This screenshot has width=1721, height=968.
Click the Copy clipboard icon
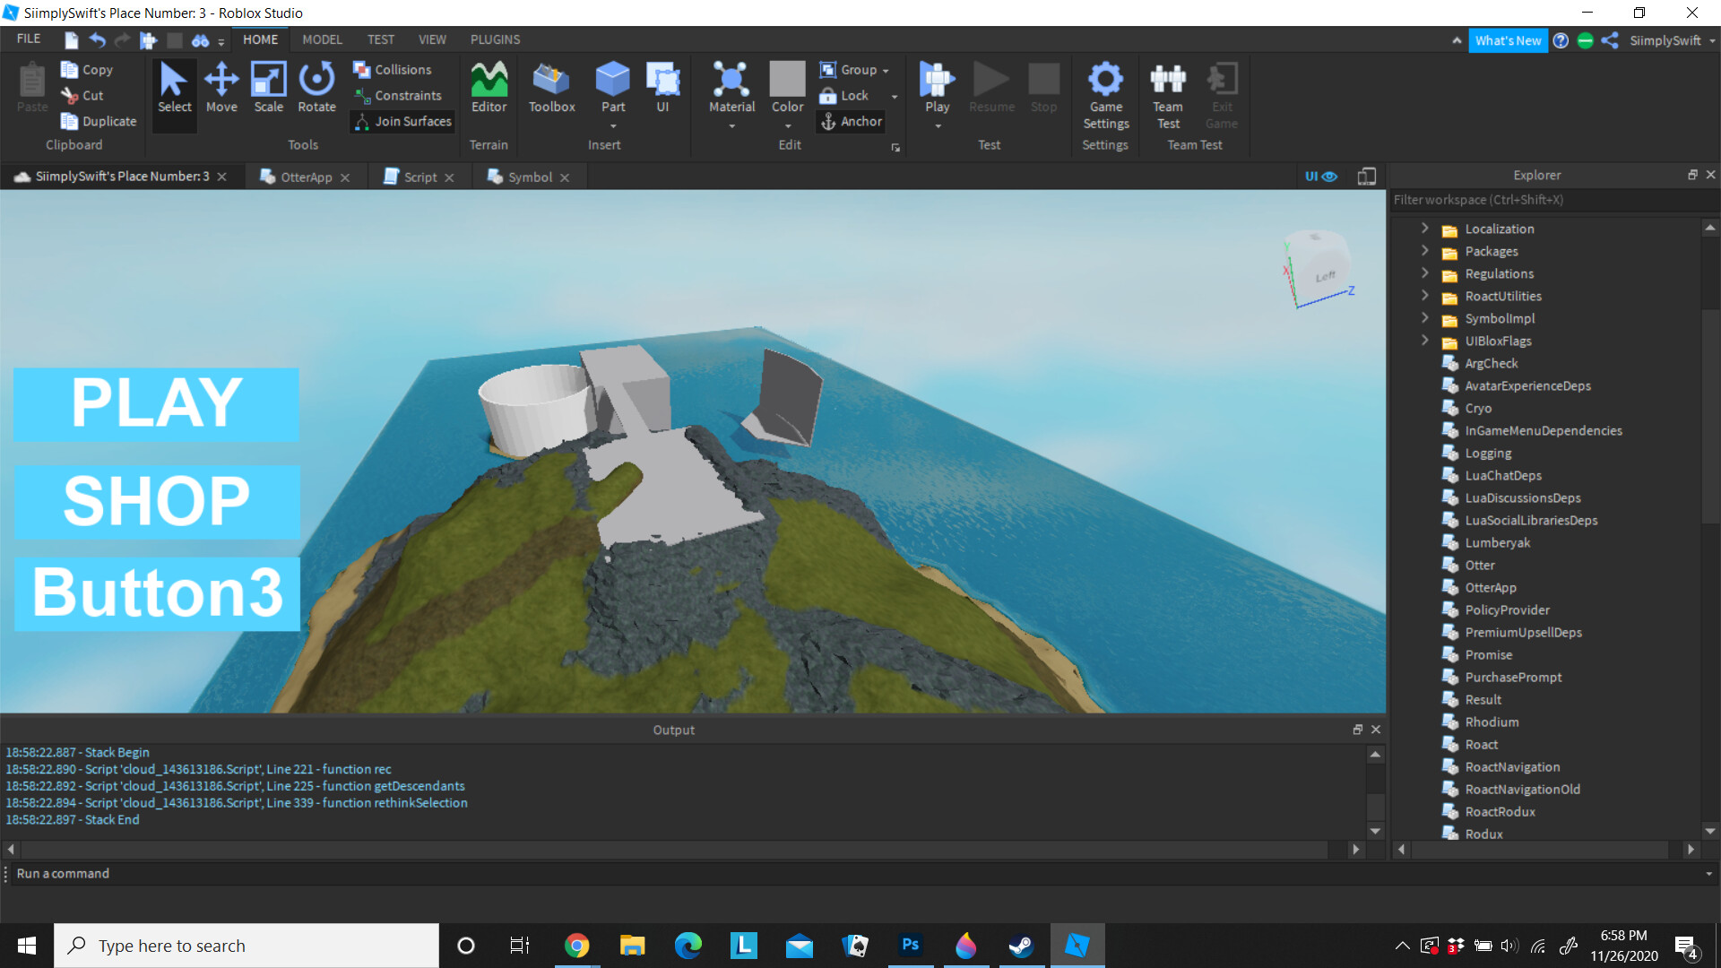coord(69,69)
